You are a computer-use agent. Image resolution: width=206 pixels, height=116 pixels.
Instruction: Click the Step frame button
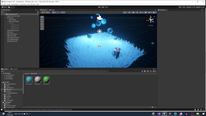click(x=107, y=7)
